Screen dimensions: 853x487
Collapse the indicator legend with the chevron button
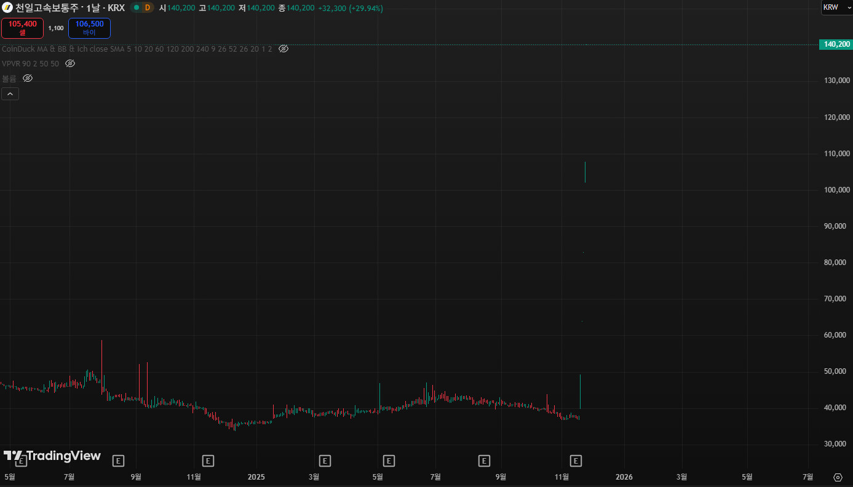coord(10,93)
